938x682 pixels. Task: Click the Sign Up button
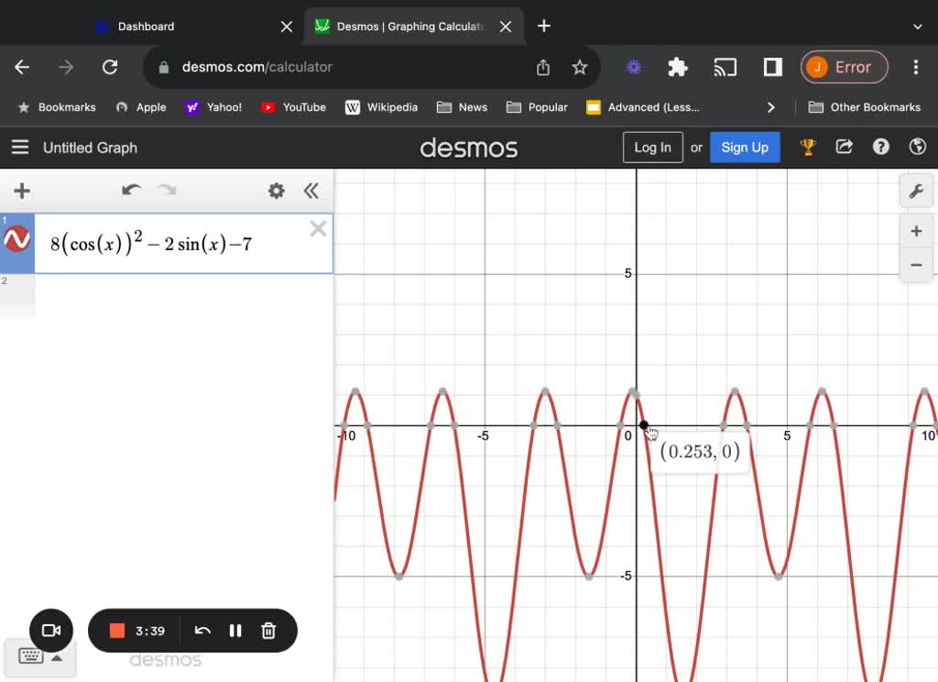[x=745, y=147]
